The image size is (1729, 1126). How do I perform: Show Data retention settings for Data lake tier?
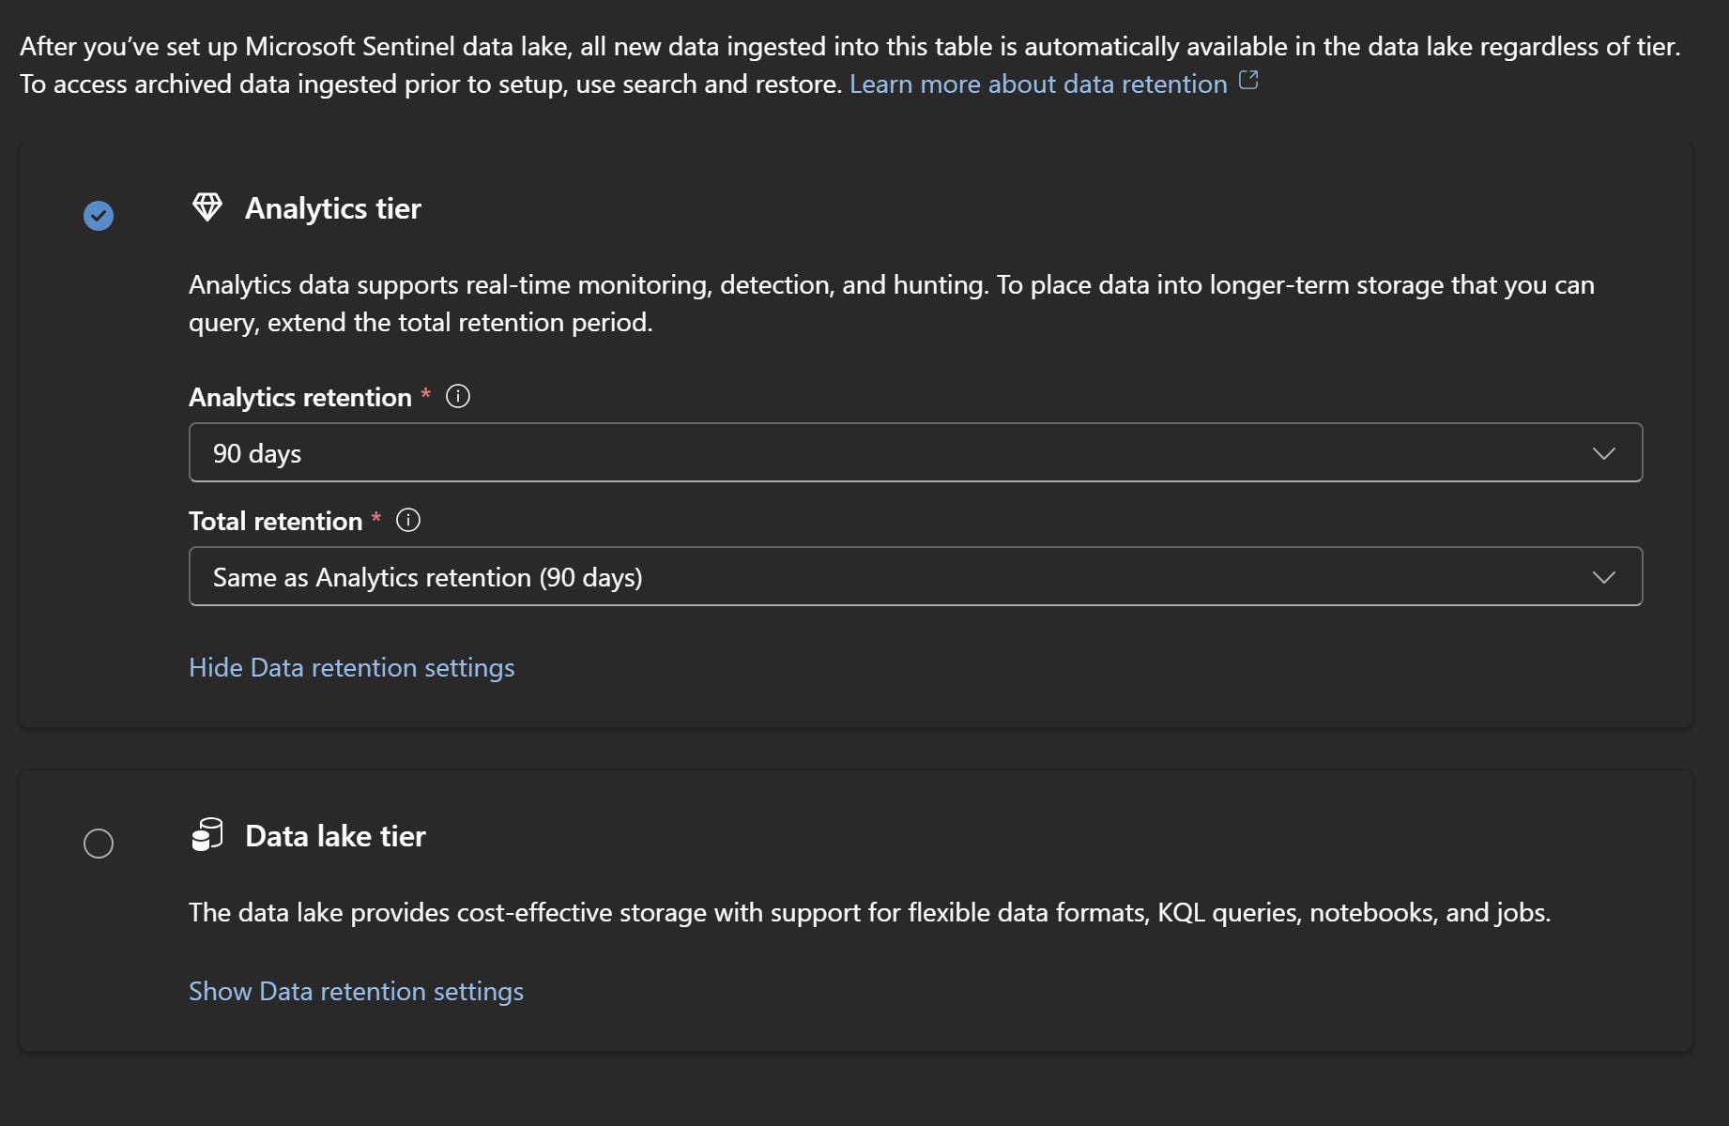click(355, 991)
